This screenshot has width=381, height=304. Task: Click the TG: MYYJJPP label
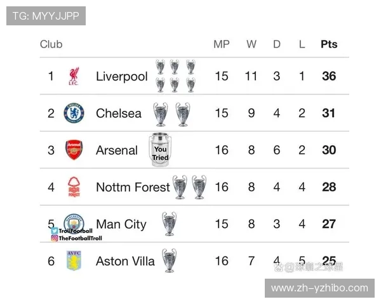[46, 16]
